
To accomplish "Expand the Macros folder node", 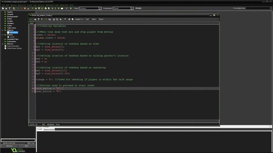I will 3,44.
